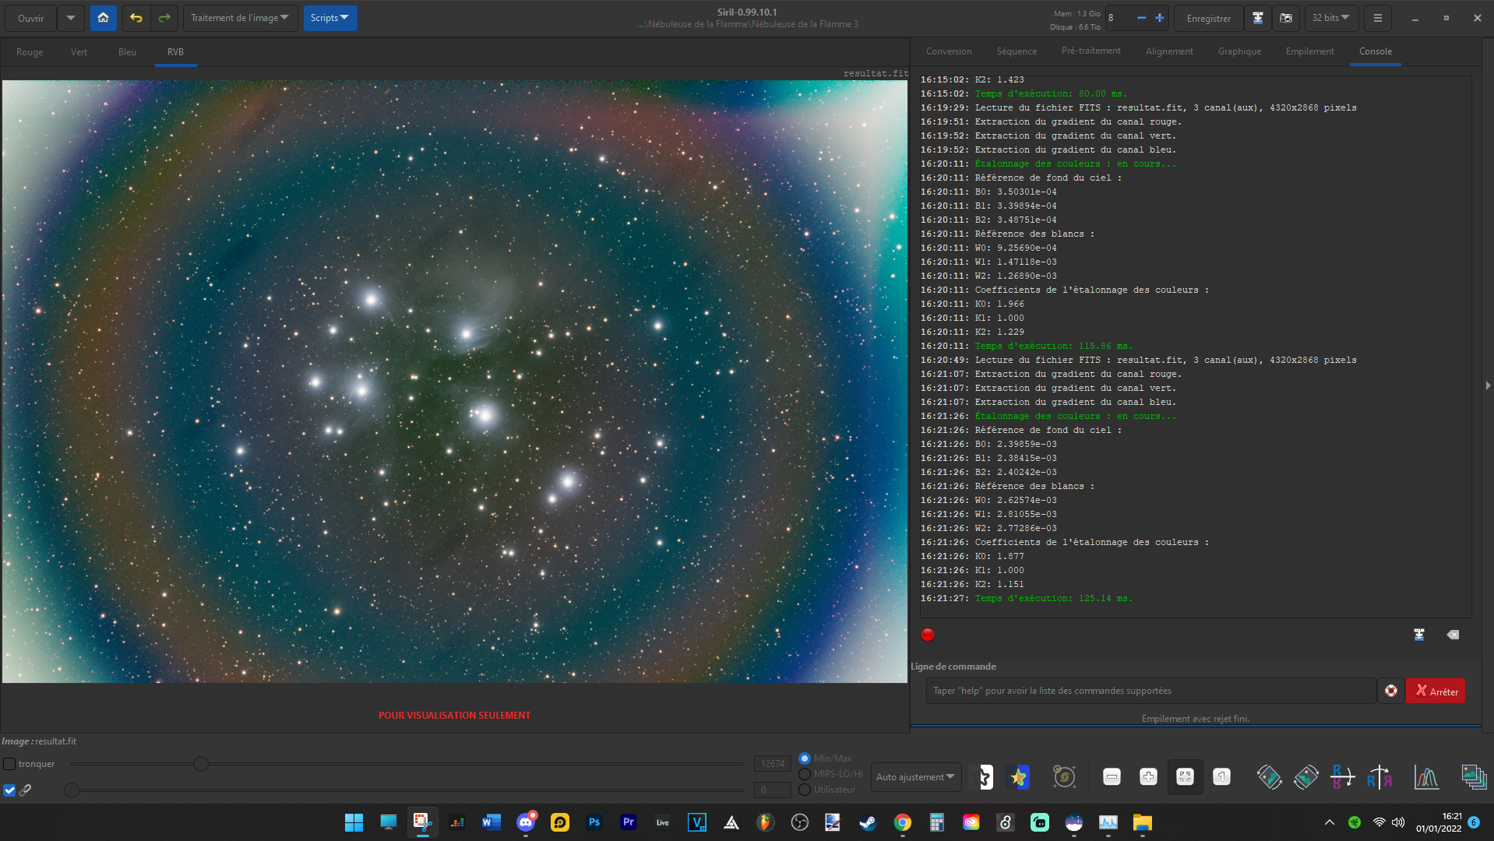Screen dimensions: 1494x841
Task: Open the Graphique tab
Action: (x=1239, y=51)
